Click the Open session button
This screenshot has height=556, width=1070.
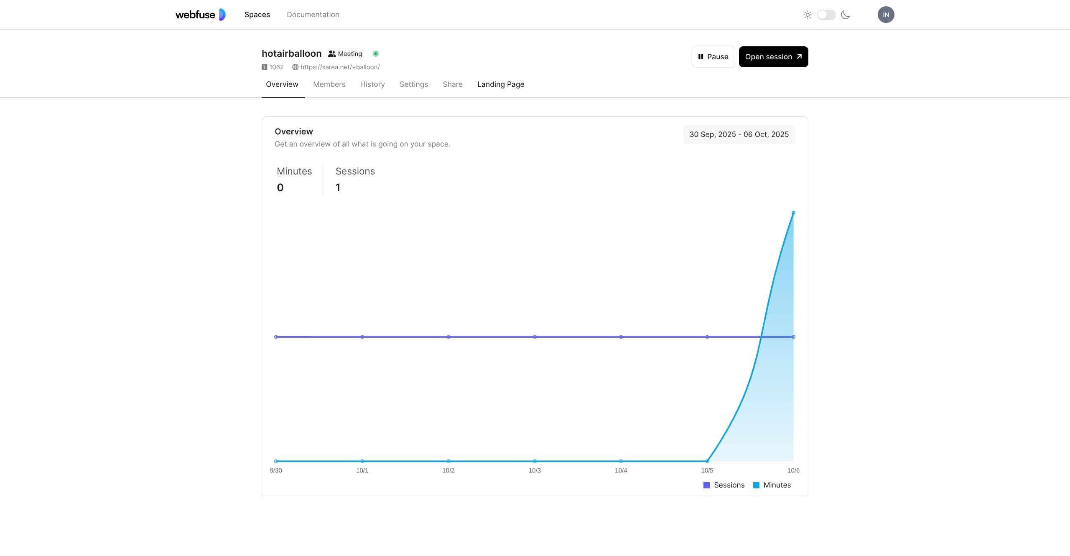click(773, 57)
